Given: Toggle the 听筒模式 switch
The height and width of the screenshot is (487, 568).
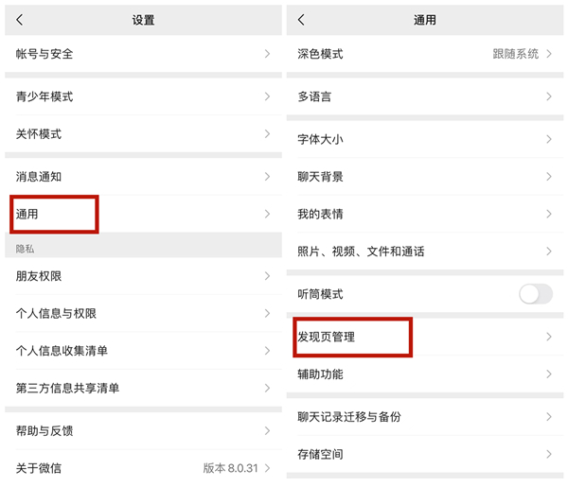Looking at the screenshot, I should [x=536, y=294].
